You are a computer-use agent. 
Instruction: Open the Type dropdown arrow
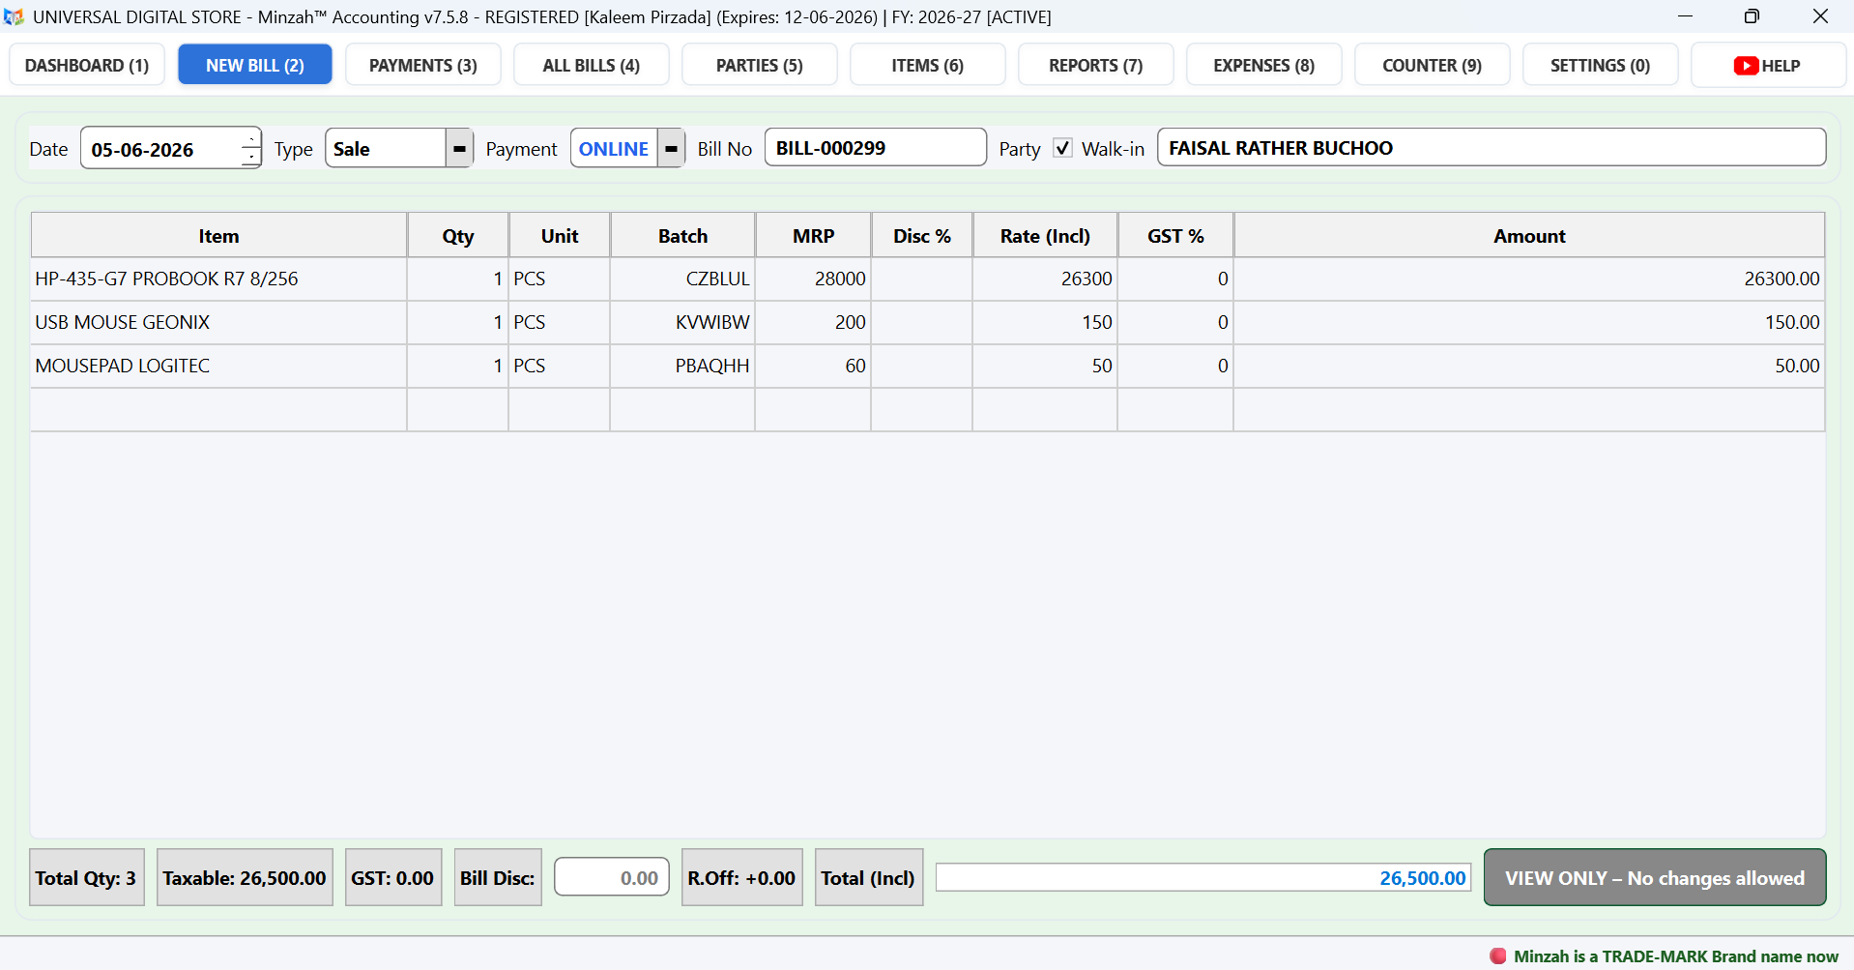[459, 148]
